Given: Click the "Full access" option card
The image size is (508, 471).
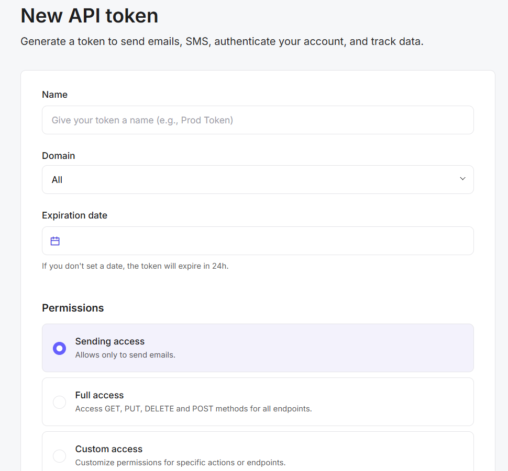Looking at the screenshot, I should [258, 401].
